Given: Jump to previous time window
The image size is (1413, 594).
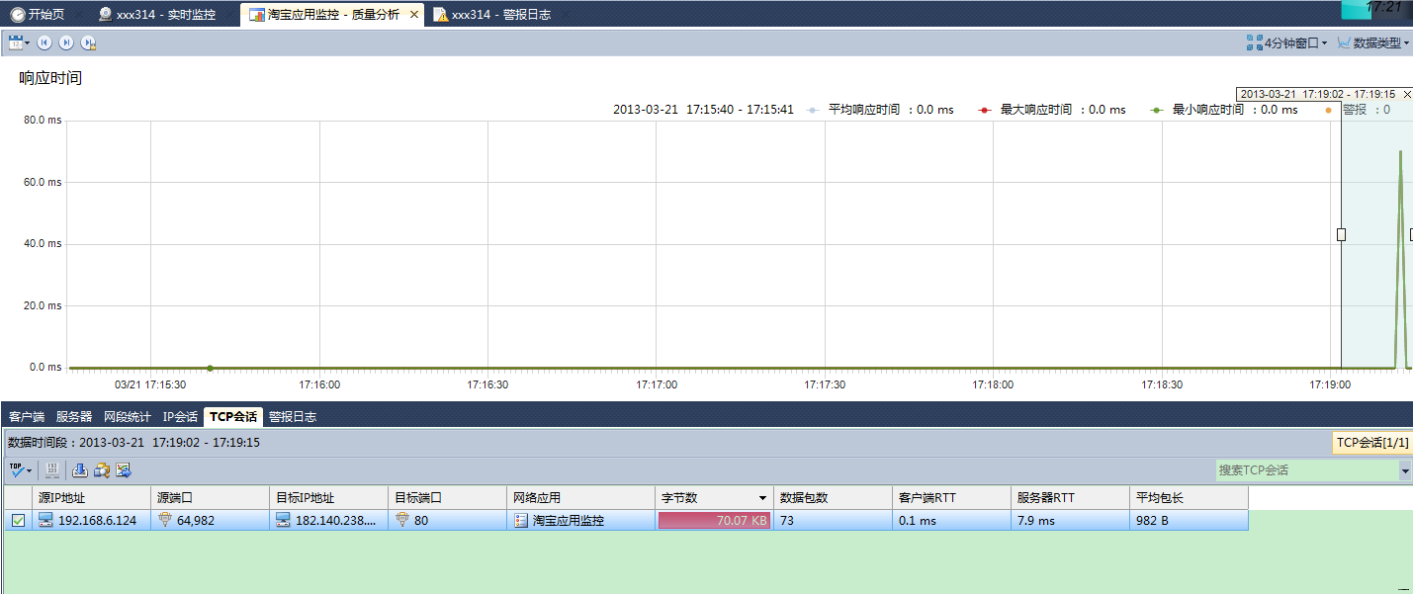Looking at the screenshot, I should point(44,42).
